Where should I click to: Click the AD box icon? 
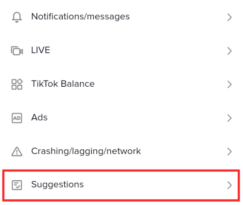[17, 118]
